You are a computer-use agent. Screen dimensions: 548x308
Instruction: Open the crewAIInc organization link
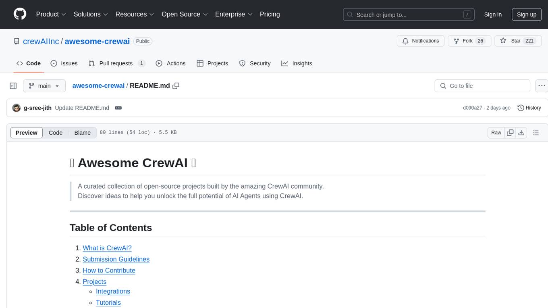[41, 41]
